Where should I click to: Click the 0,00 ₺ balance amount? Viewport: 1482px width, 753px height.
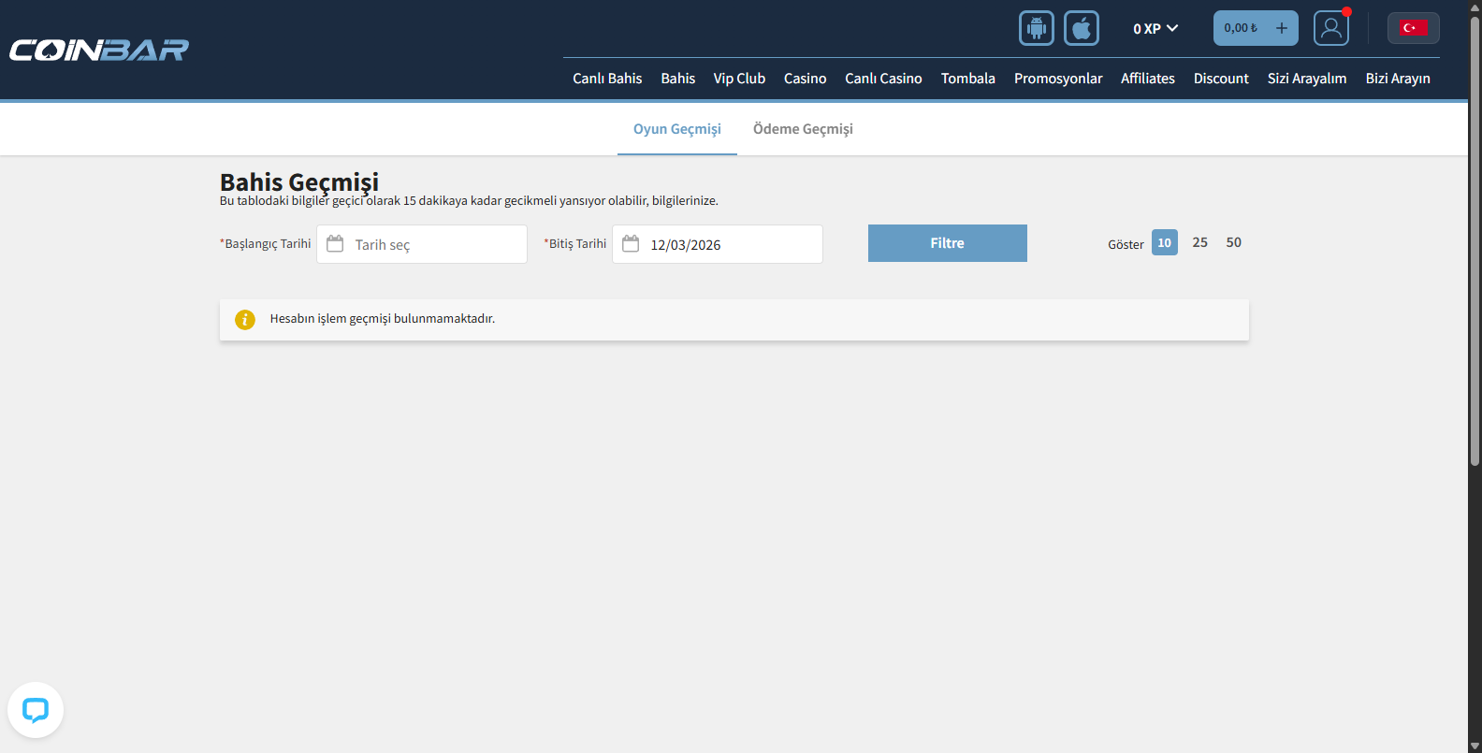[x=1241, y=28]
